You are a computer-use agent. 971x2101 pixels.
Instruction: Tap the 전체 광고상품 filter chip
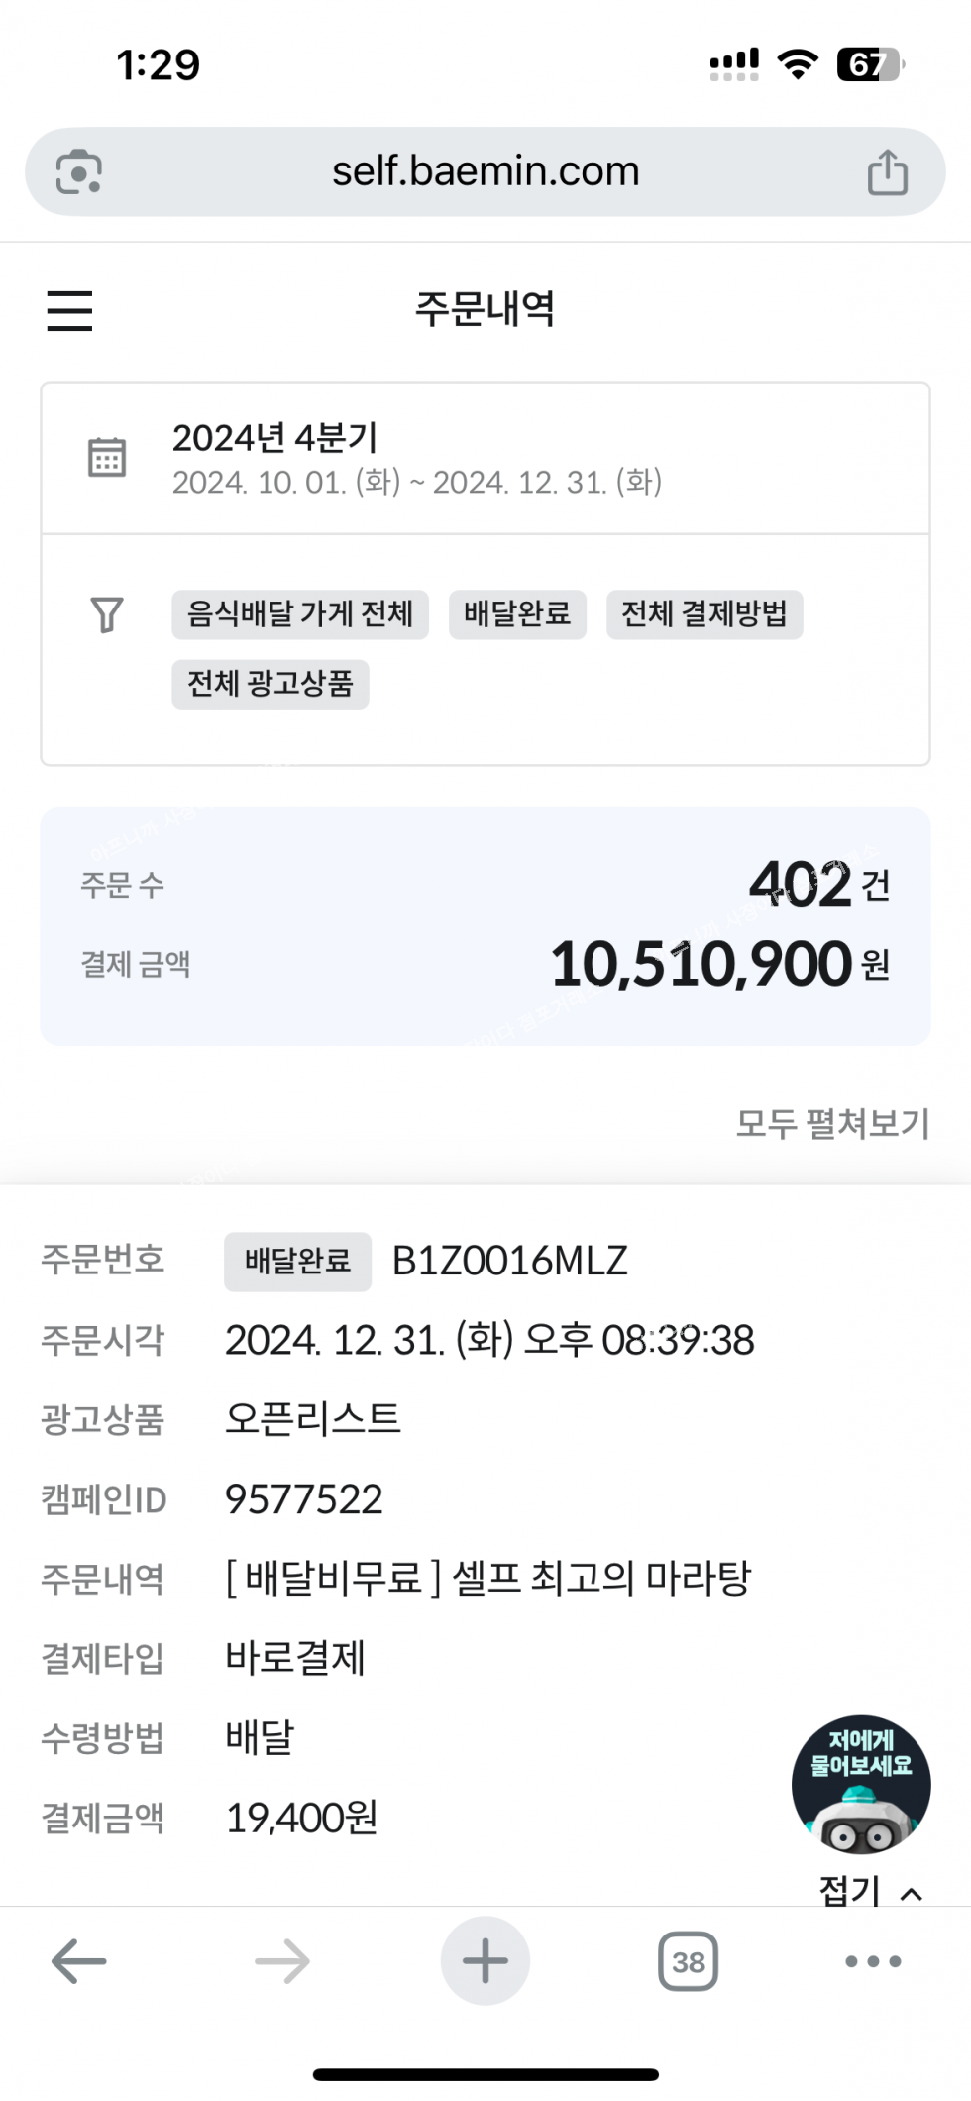click(x=270, y=684)
